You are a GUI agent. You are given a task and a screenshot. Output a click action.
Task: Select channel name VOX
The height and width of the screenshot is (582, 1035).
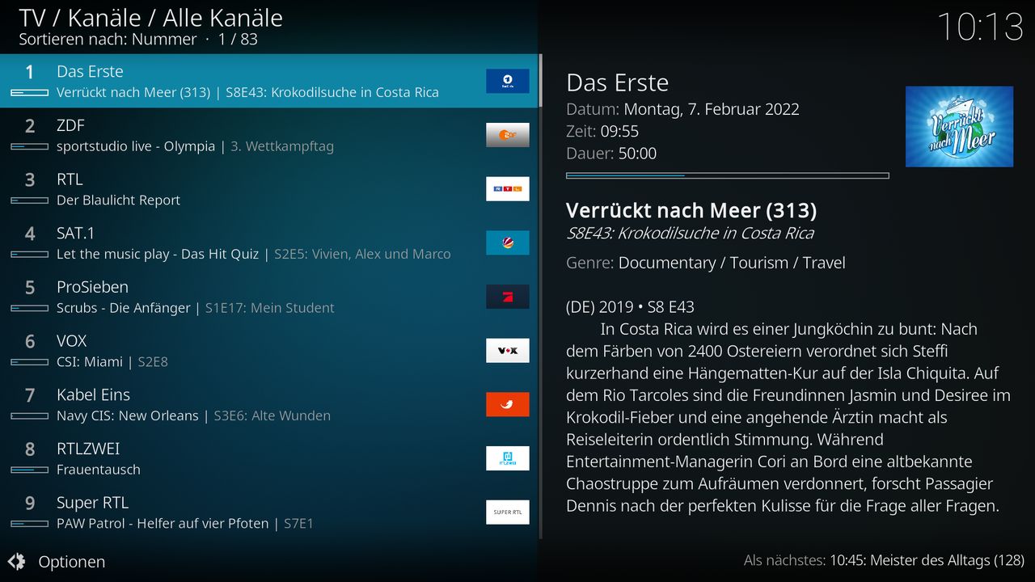coord(71,341)
